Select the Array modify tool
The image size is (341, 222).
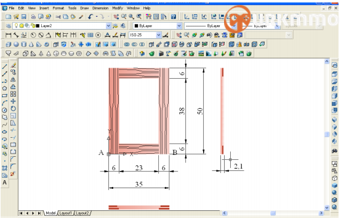[x=14, y=94]
